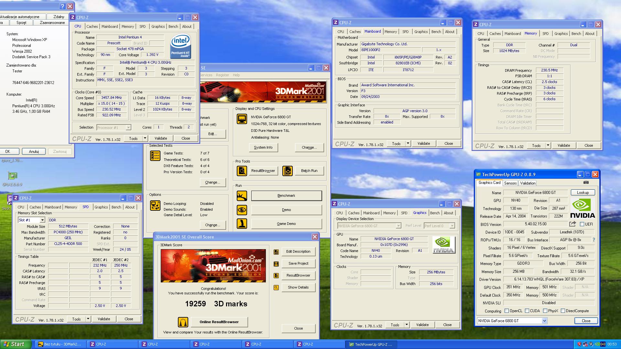Click the Selected Tests checklist icon in 3DMark

tap(155, 156)
